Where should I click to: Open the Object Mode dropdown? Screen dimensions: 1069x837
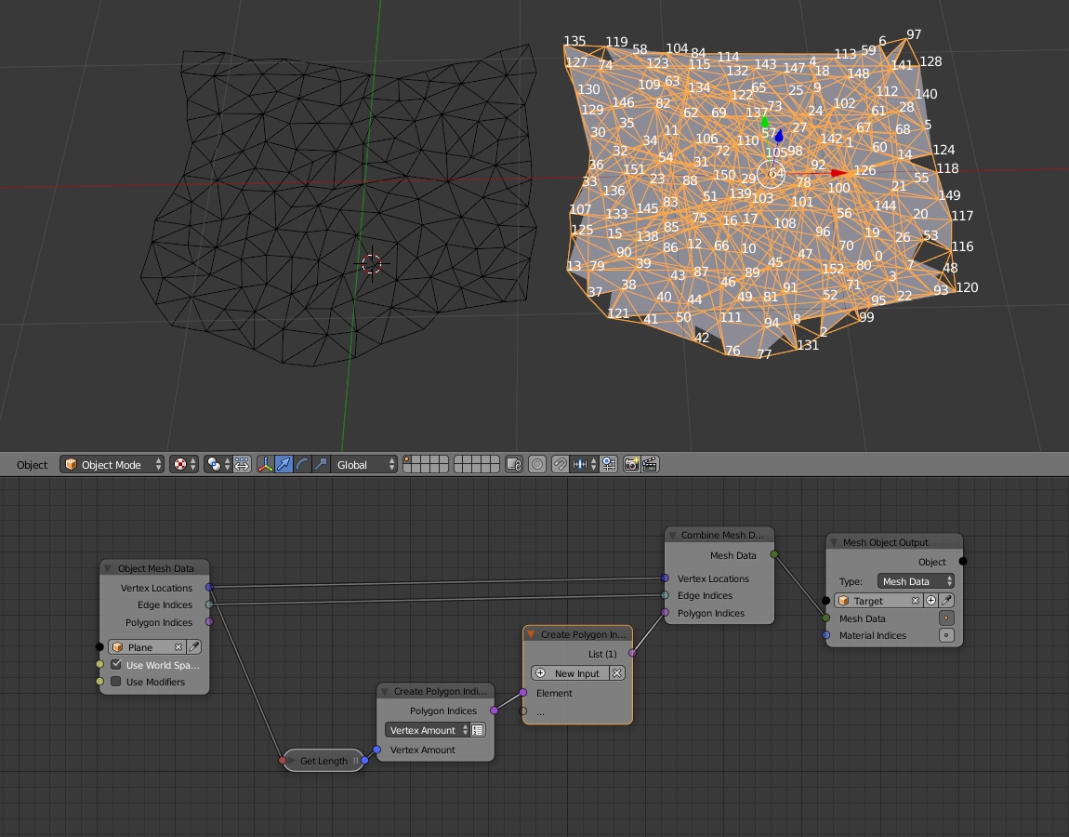[112, 465]
